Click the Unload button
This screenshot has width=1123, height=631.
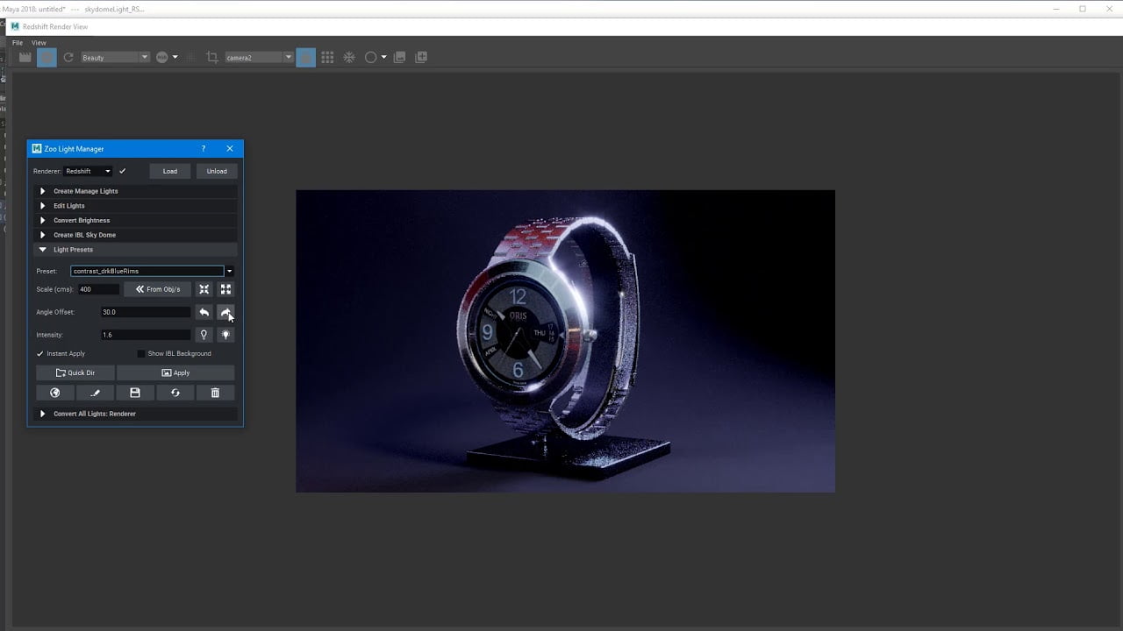pyautogui.click(x=217, y=171)
